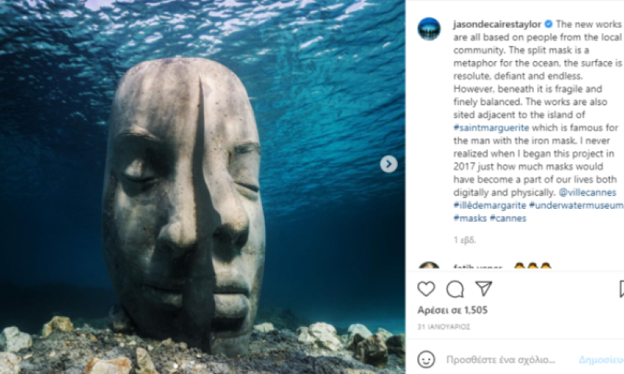The image size is (624, 374).
Task: Open the #illêdemargarite hashtag
Action: point(489,205)
